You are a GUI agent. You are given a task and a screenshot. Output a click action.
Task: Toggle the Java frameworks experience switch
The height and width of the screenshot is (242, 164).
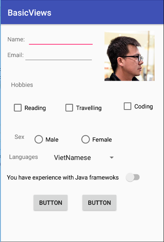coord(132,177)
